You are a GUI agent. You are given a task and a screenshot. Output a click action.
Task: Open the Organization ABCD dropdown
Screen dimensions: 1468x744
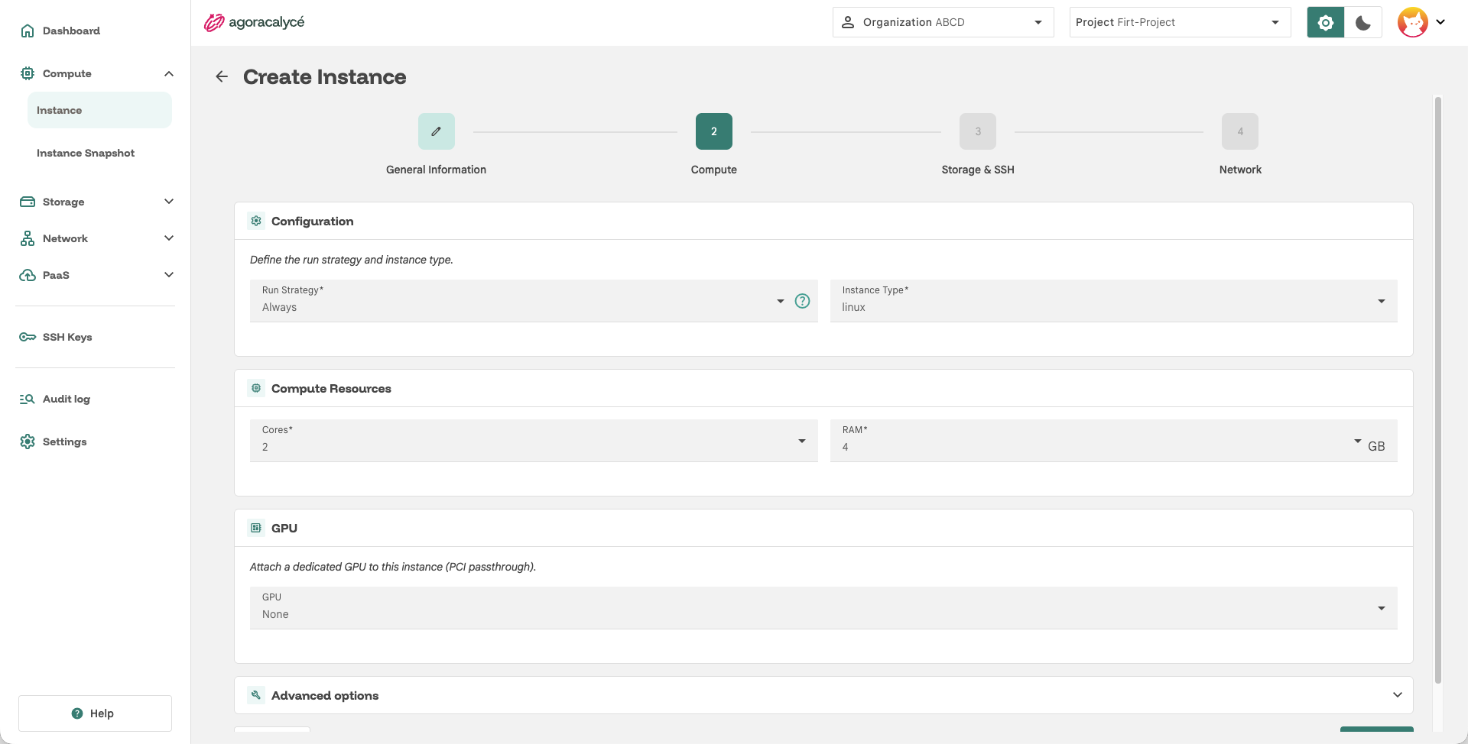[x=943, y=22]
